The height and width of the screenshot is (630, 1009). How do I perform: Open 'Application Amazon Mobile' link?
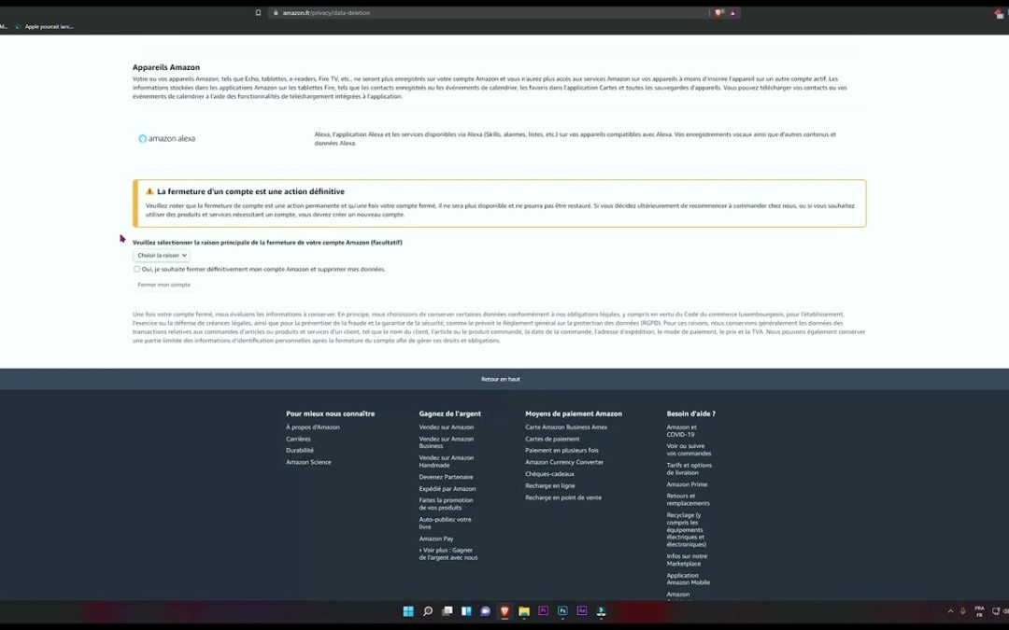pyautogui.click(x=688, y=580)
